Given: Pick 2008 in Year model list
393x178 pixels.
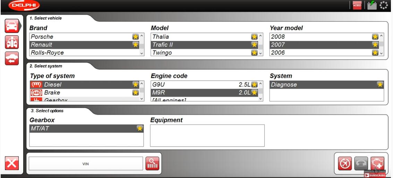Looking at the screenshot, I should tap(324, 37).
